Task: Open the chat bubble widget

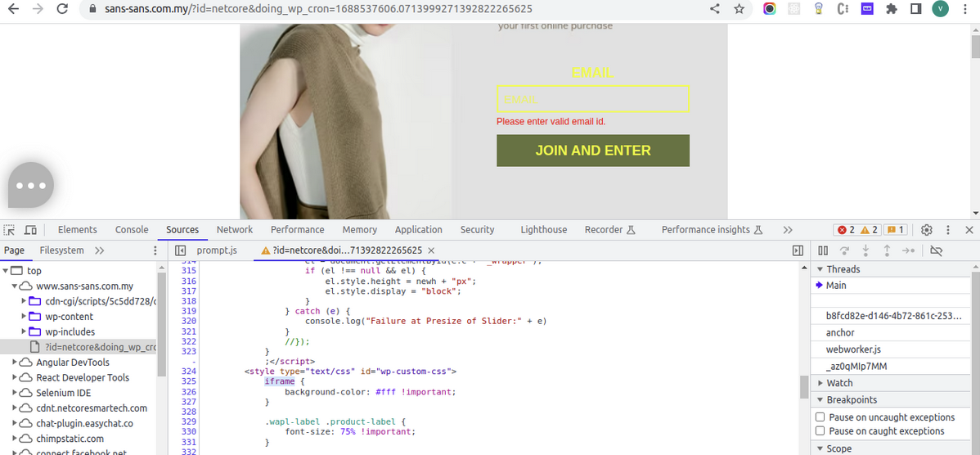Action: [x=31, y=185]
